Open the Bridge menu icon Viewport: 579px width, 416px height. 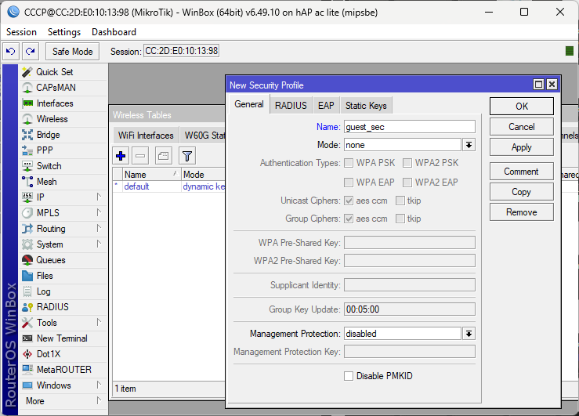(x=27, y=135)
